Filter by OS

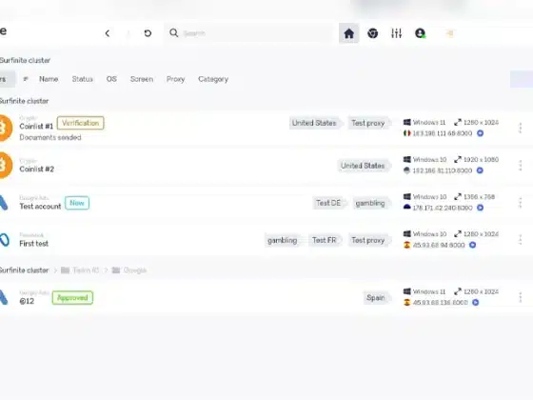[x=111, y=79]
